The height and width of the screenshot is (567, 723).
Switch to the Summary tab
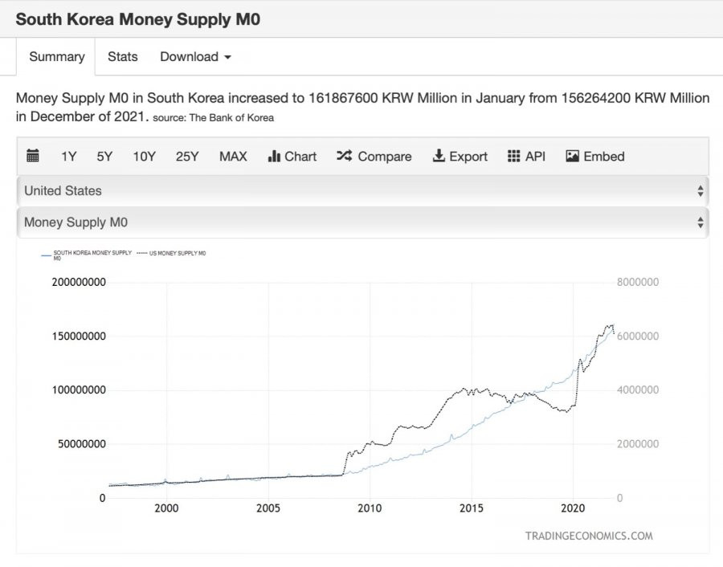click(x=56, y=57)
